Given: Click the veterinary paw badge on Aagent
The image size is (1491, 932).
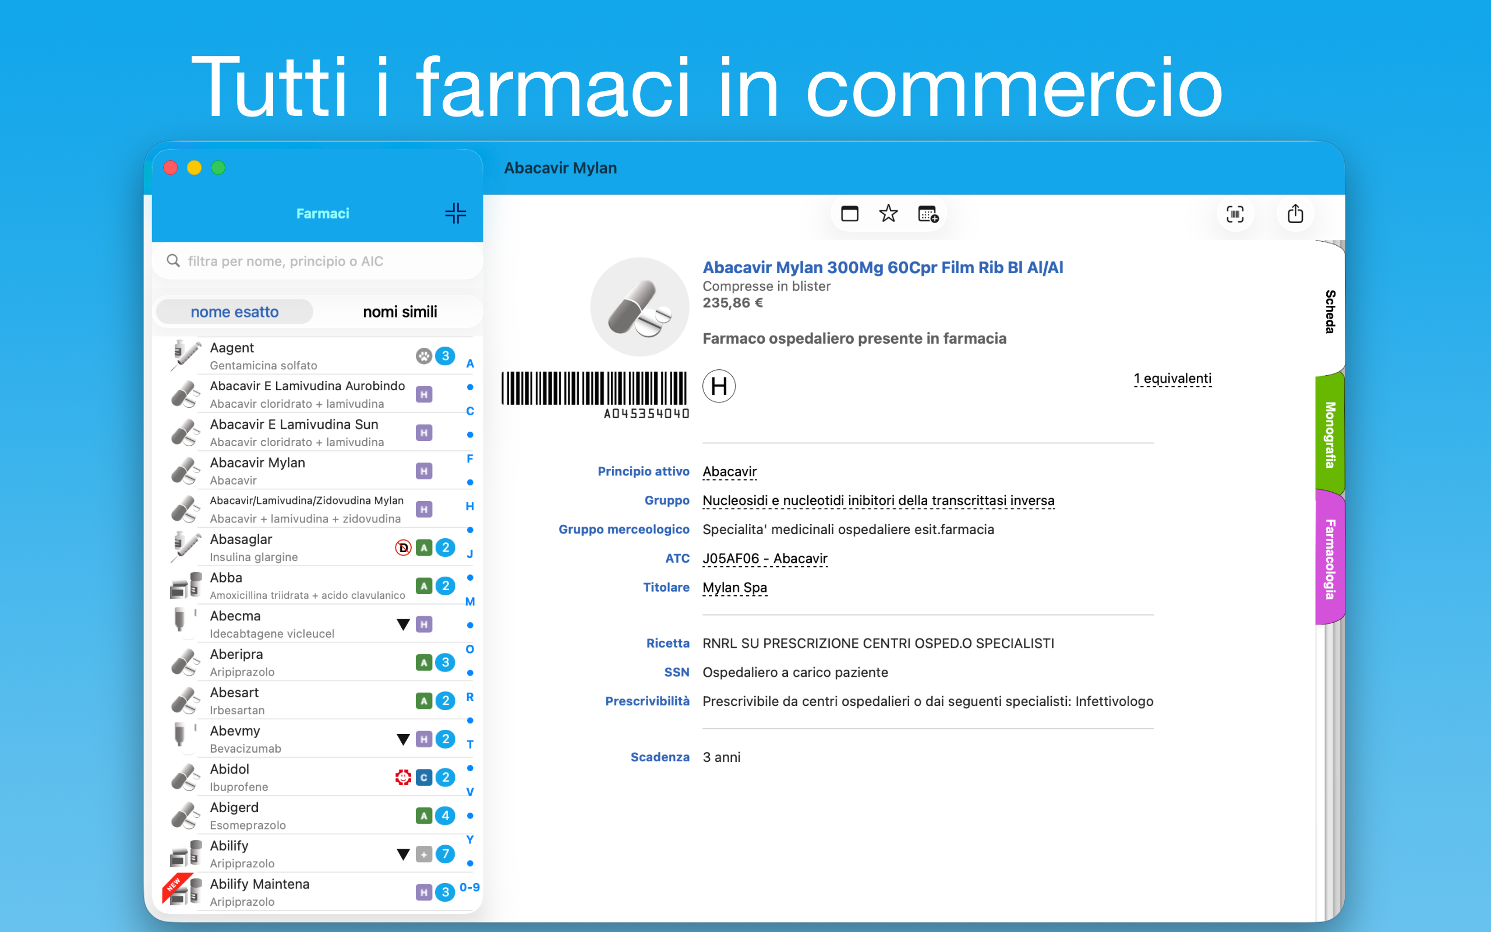Looking at the screenshot, I should [423, 356].
